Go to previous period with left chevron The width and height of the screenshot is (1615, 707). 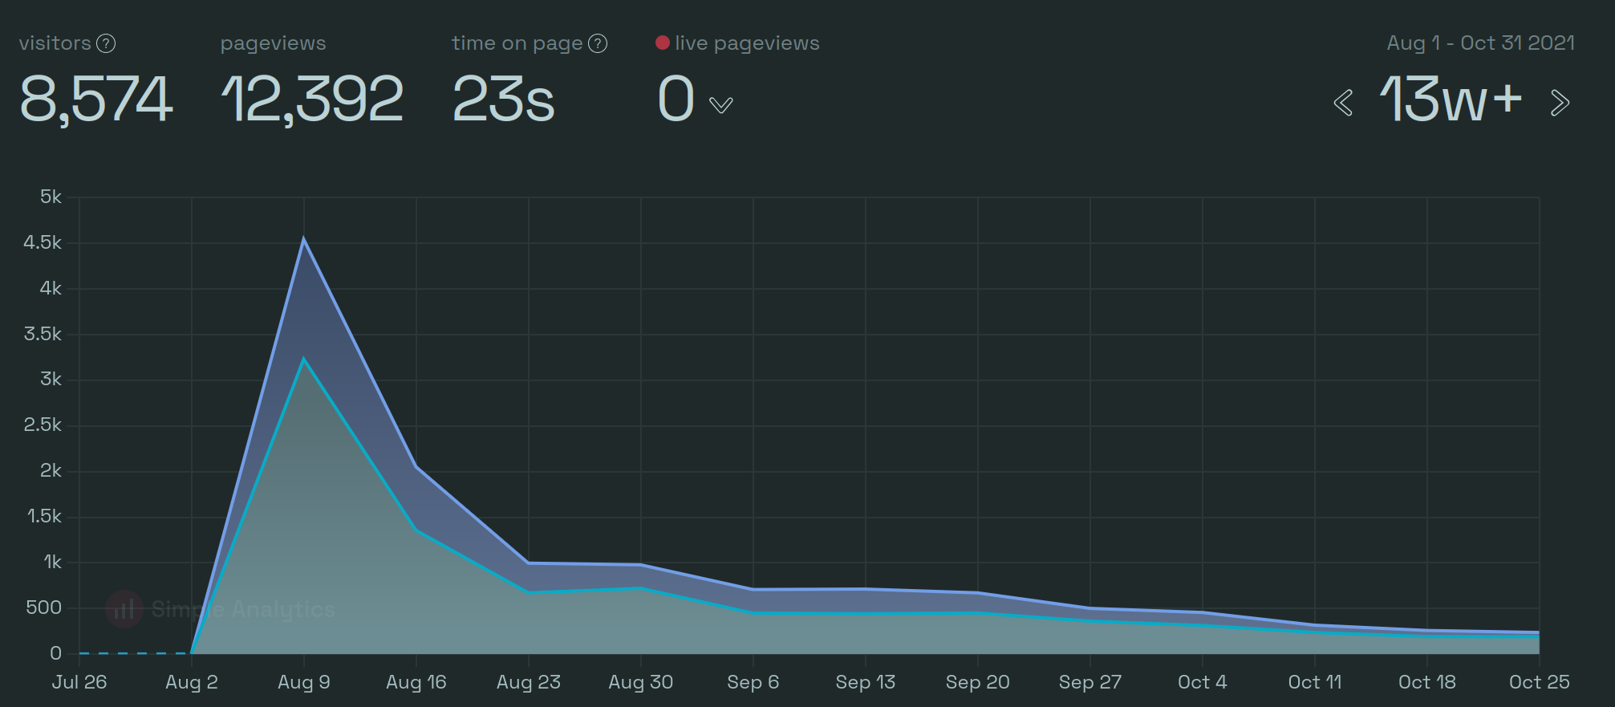[1343, 103]
